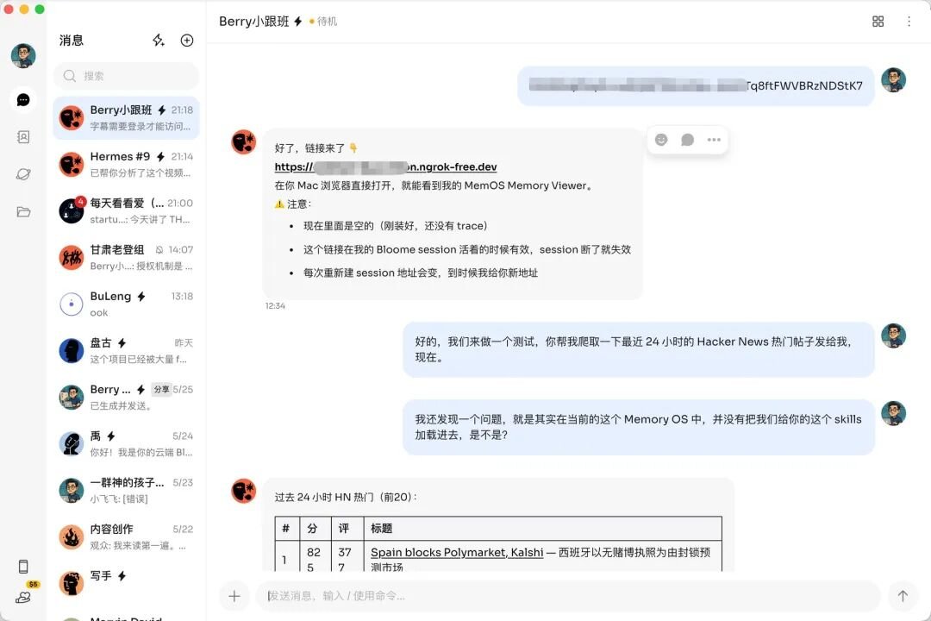
Task: Focus the 搜索 search field
Action: [x=126, y=76]
